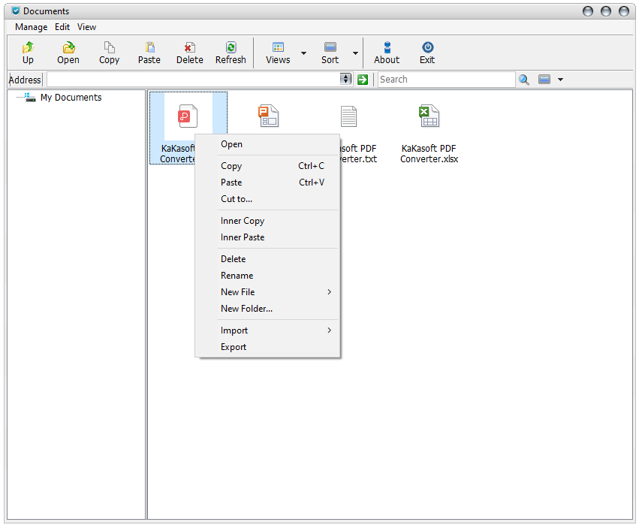
Task: Choose Cut to... in context menu
Action: pos(268,199)
